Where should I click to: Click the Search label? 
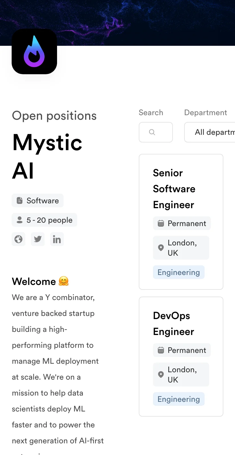click(x=151, y=113)
